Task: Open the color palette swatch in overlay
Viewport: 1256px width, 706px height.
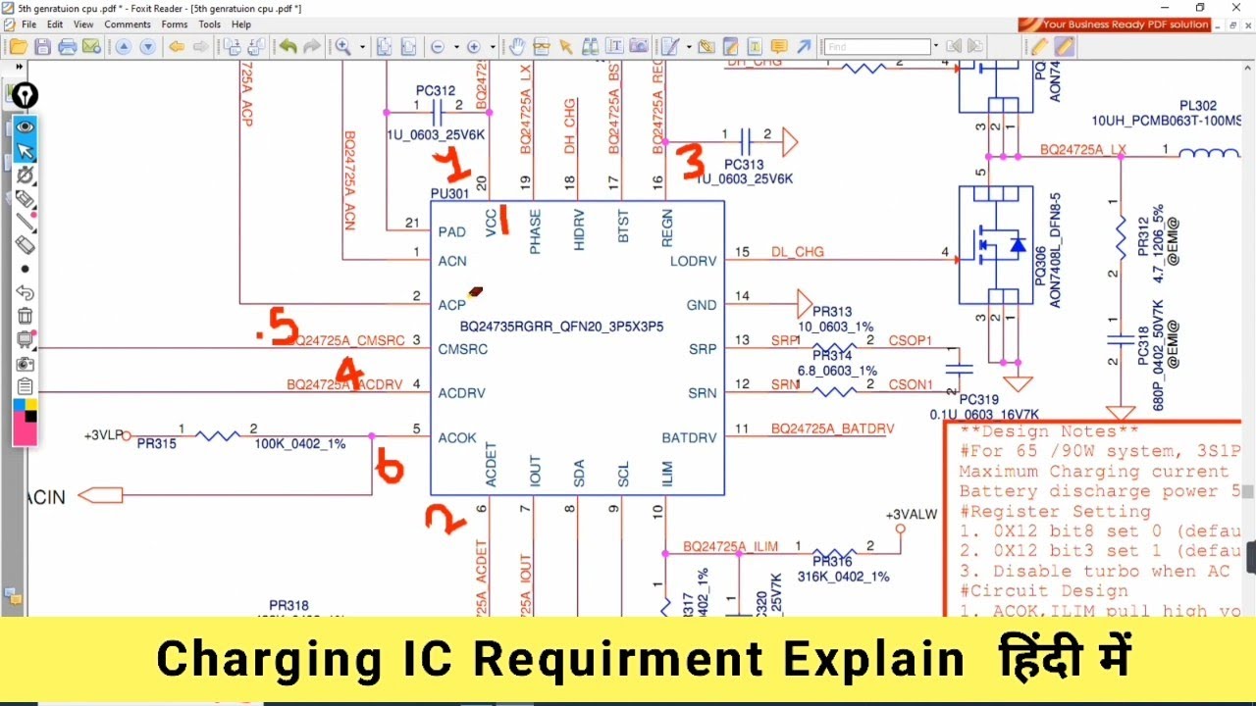Action: click(25, 422)
